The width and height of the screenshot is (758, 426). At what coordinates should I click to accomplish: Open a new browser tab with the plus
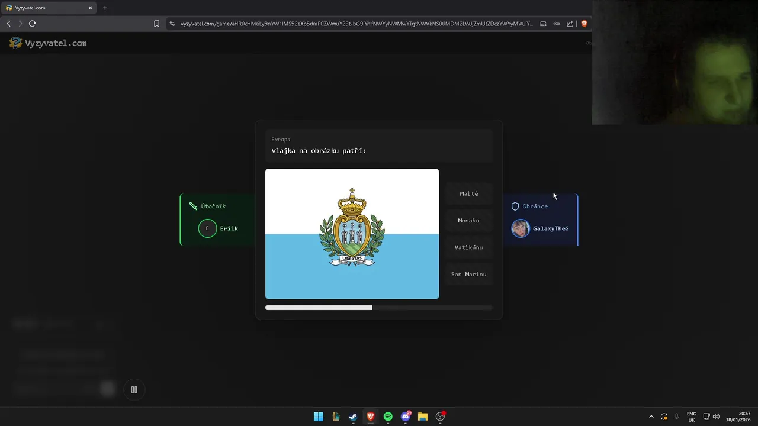coord(105,8)
